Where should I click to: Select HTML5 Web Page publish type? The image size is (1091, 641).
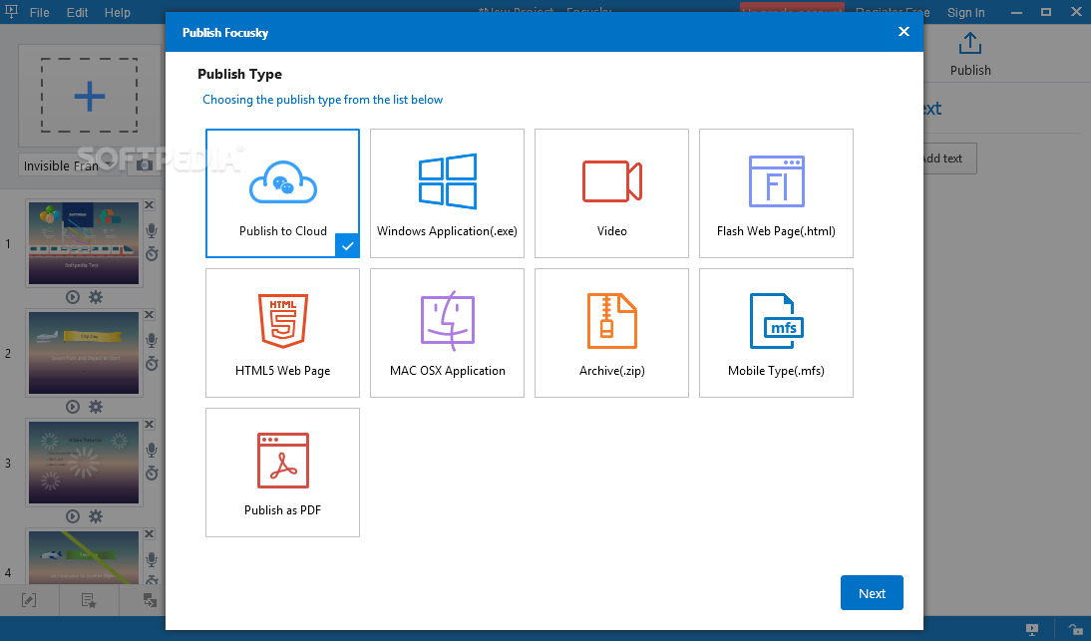click(282, 333)
